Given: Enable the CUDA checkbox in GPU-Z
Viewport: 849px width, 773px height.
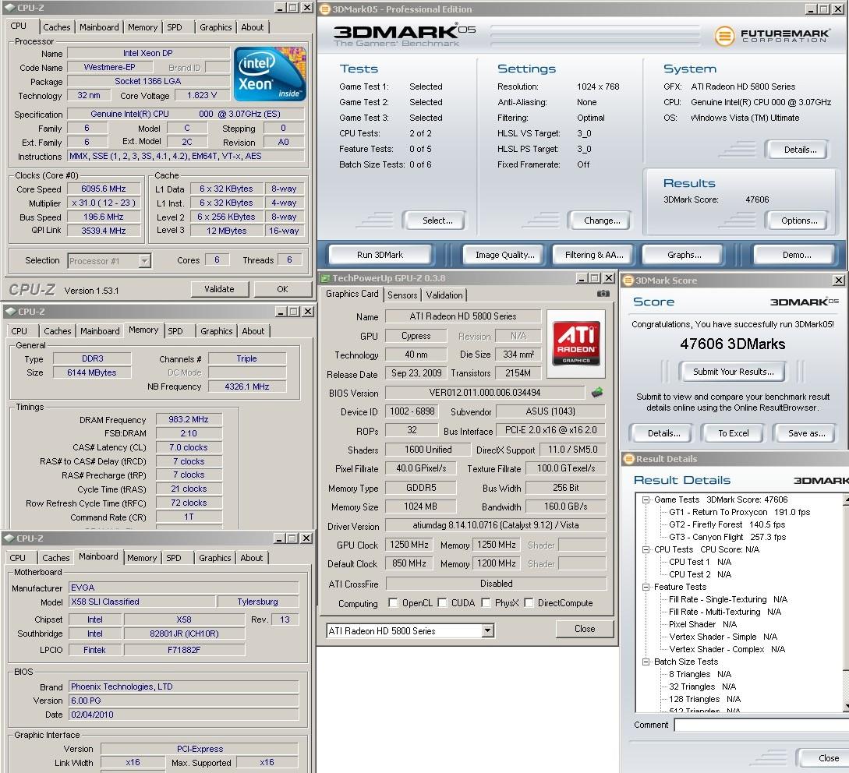Looking at the screenshot, I should pyautogui.click(x=442, y=603).
